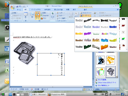
Task: Pick the yellow wavy WordArt style
Action: [x=113, y=40]
